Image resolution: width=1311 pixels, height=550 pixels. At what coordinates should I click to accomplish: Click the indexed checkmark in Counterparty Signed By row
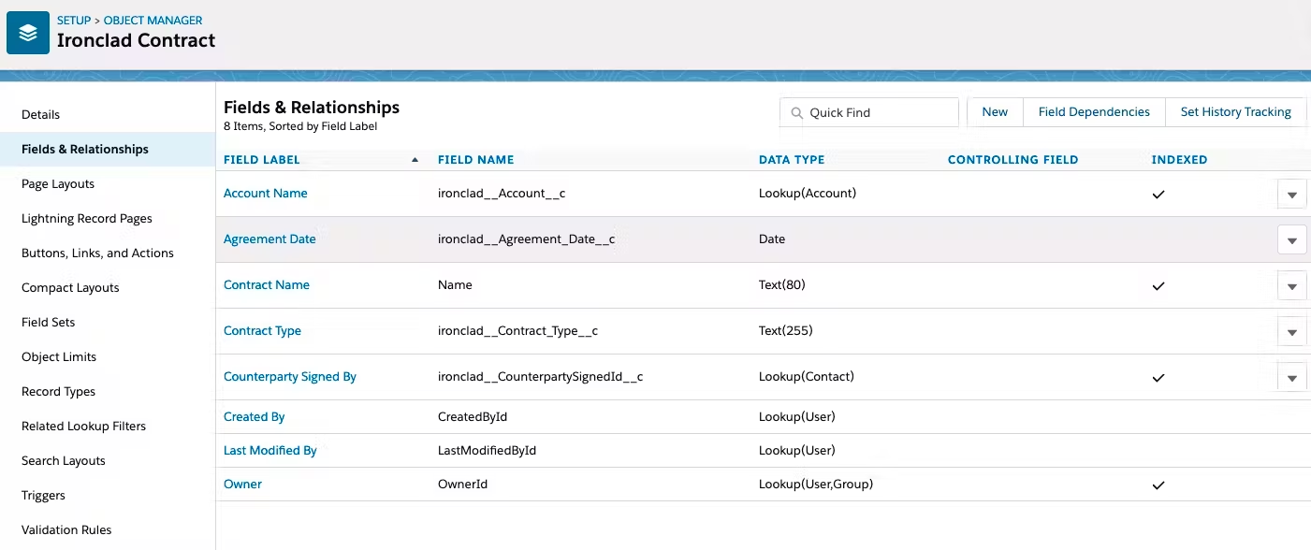pyautogui.click(x=1158, y=378)
